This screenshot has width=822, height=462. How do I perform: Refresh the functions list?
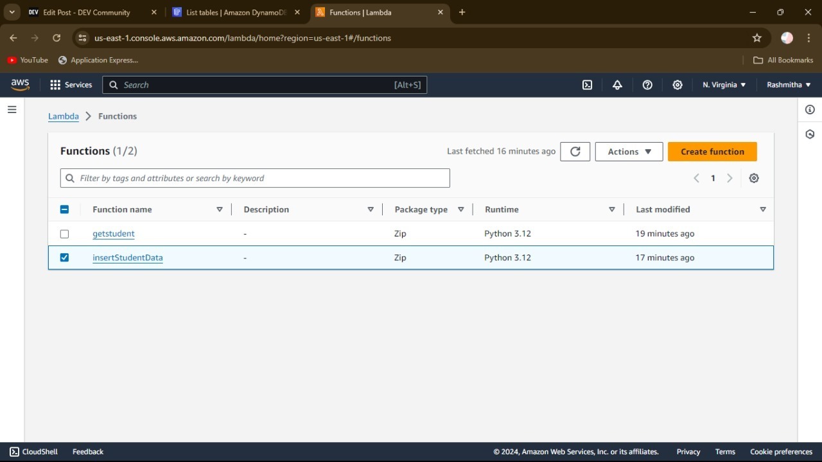click(575, 152)
